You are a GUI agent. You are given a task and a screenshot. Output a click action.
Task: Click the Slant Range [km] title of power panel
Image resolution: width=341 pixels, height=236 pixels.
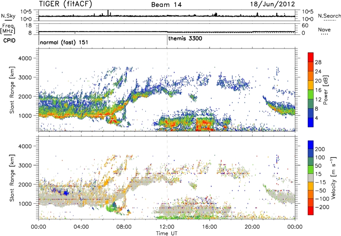(12, 90)
